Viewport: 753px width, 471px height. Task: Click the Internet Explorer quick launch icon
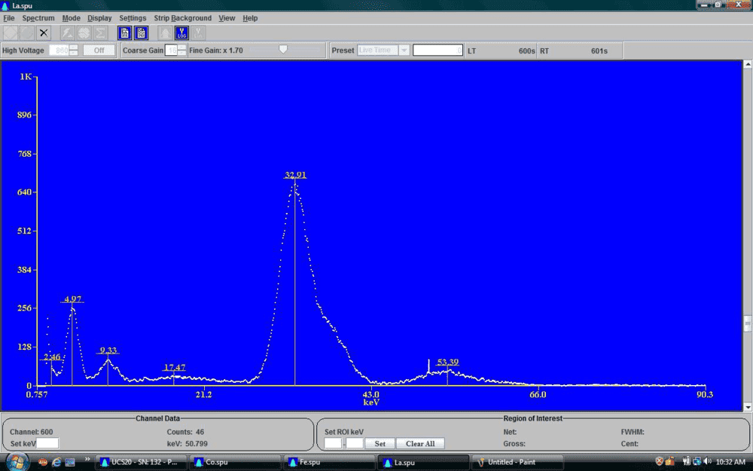click(56, 461)
